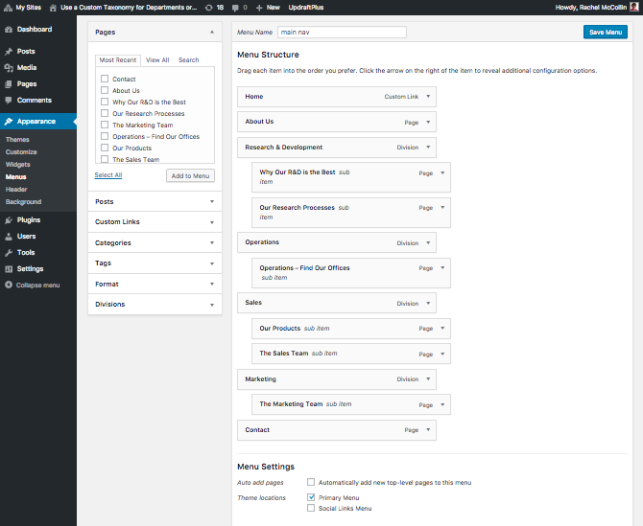Open the sidebar Pages section
The image size is (643, 526).
[27, 84]
